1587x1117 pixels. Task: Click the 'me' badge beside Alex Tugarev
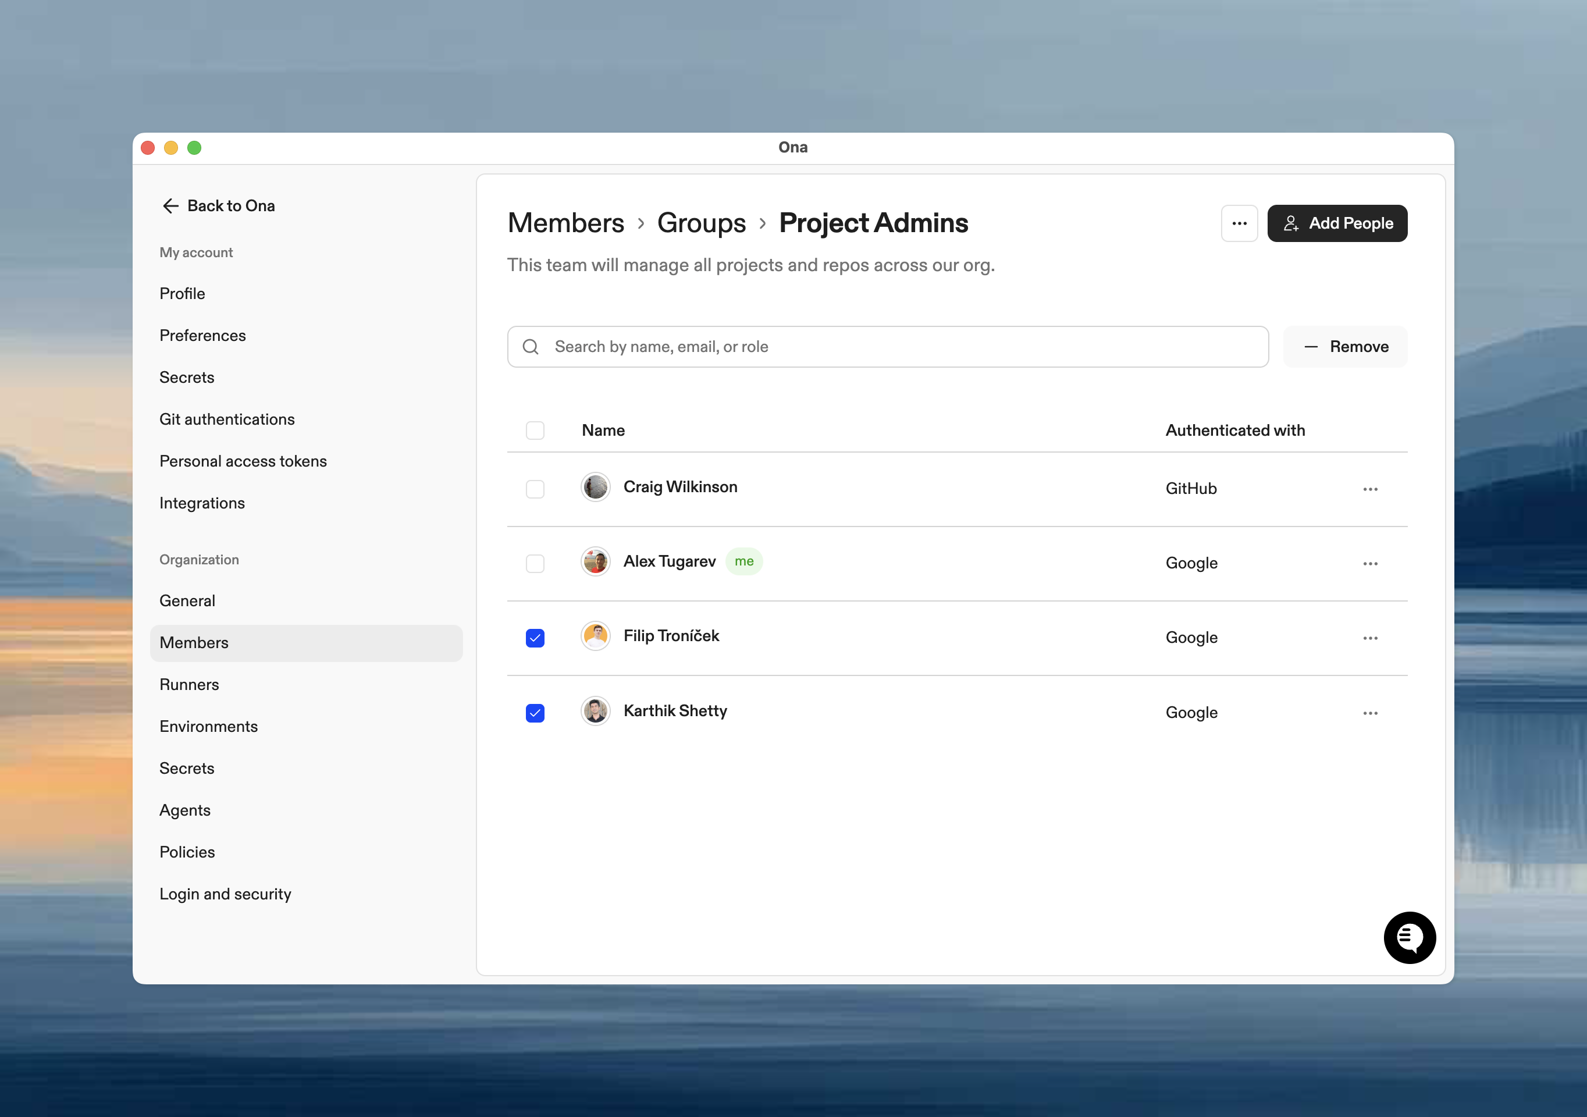coord(745,561)
